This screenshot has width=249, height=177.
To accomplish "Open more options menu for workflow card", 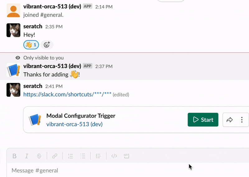I will pyautogui.click(x=242, y=120).
